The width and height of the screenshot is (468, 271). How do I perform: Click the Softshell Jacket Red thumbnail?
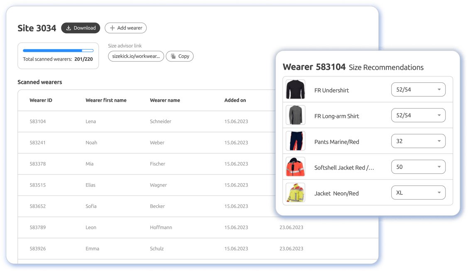point(296,167)
